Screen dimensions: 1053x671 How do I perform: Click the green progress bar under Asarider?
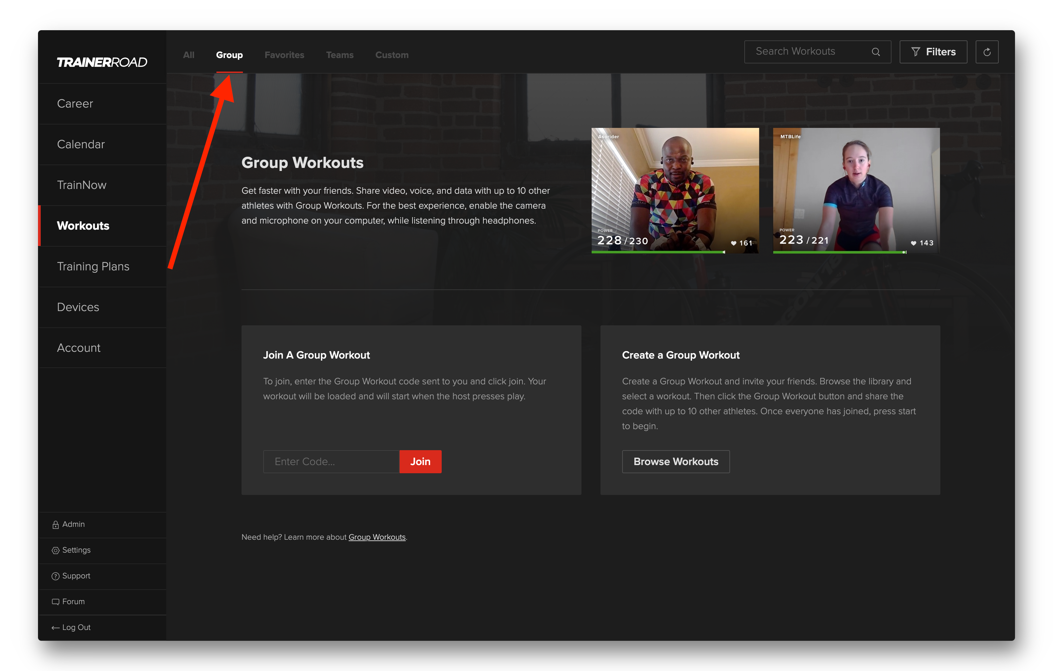point(658,252)
